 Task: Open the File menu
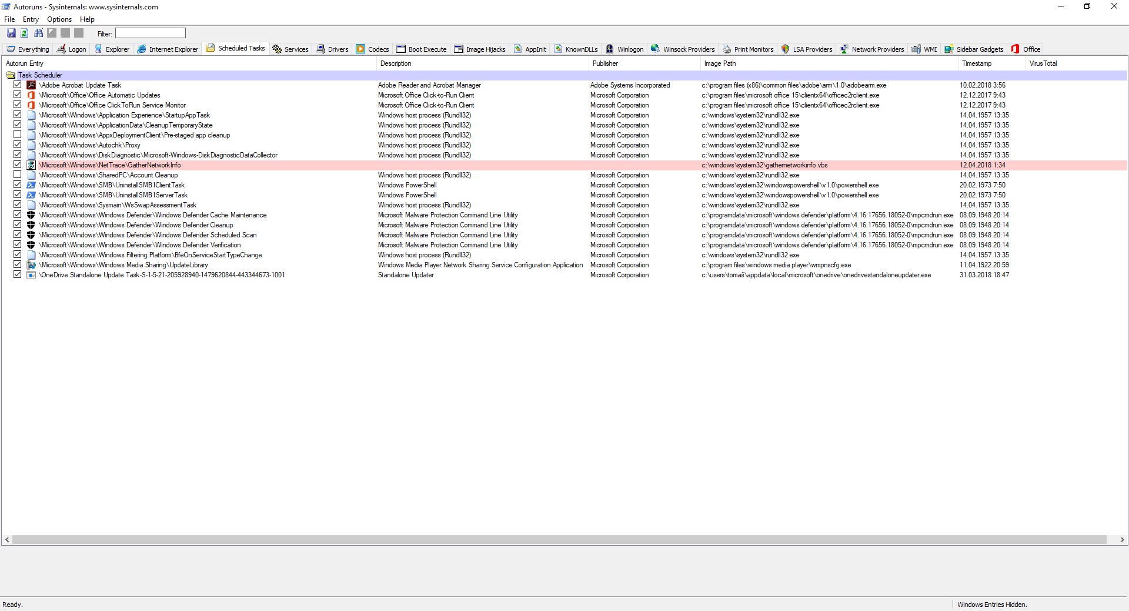pyautogui.click(x=9, y=19)
